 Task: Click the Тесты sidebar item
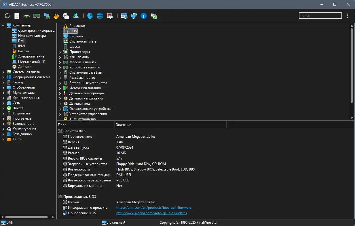tap(17, 139)
